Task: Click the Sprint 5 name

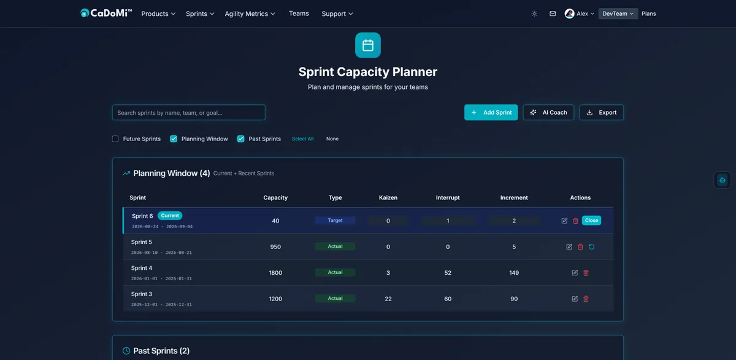Action: coord(142,242)
